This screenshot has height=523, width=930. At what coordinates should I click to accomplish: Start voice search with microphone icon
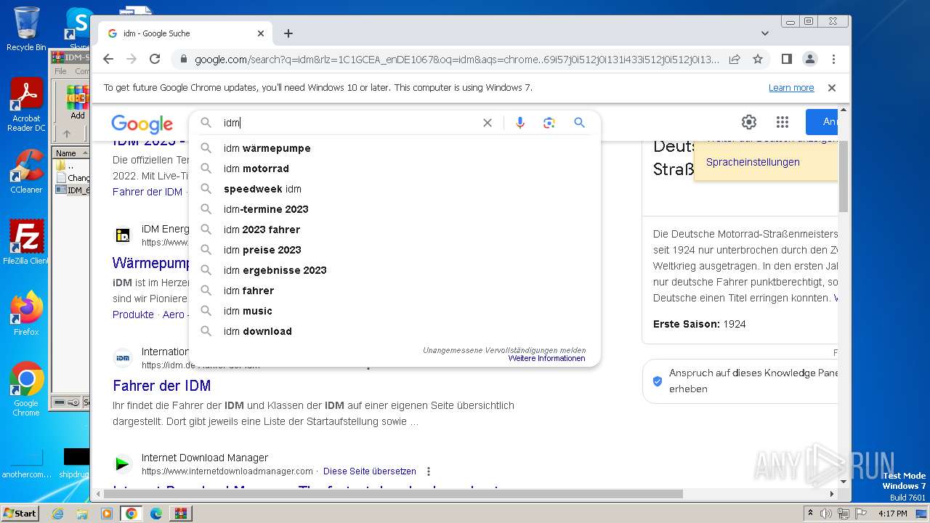coord(519,123)
